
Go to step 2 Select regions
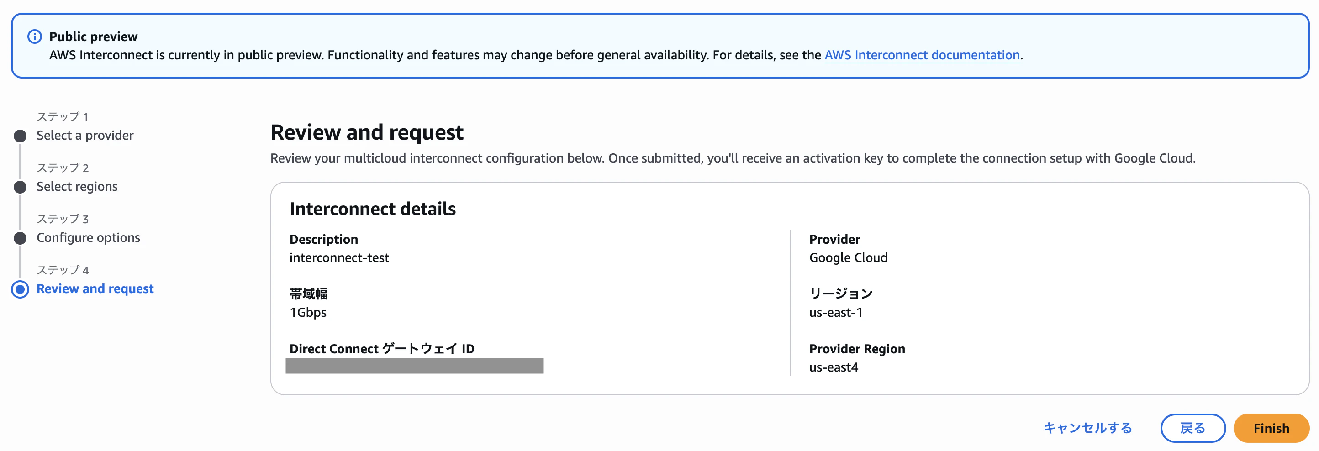pos(77,186)
